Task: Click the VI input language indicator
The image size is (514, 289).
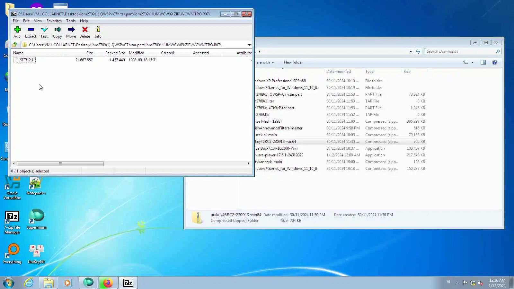Action: coord(448,282)
